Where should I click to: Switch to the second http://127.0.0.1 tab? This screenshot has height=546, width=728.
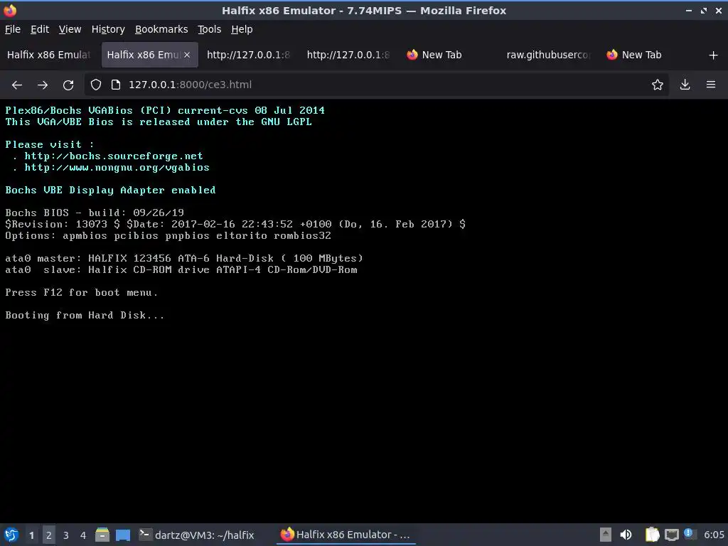coord(348,55)
